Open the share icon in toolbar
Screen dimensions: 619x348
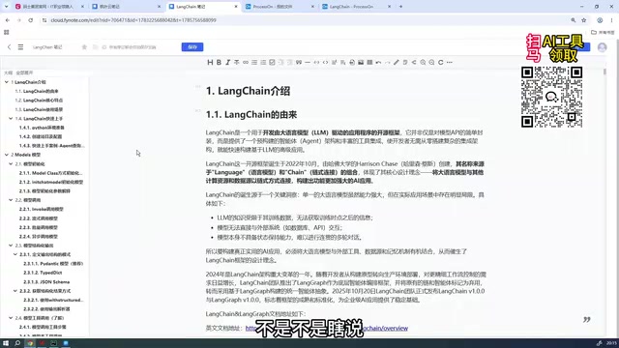414,62
